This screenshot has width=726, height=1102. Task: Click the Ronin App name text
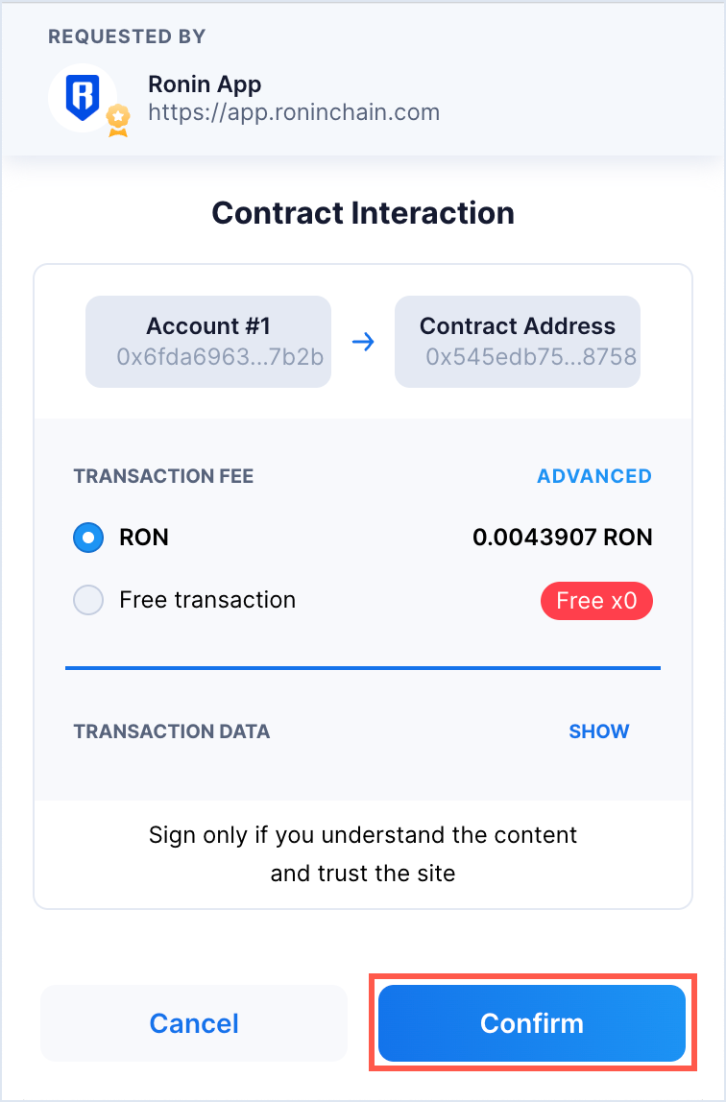click(x=205, y=84)
